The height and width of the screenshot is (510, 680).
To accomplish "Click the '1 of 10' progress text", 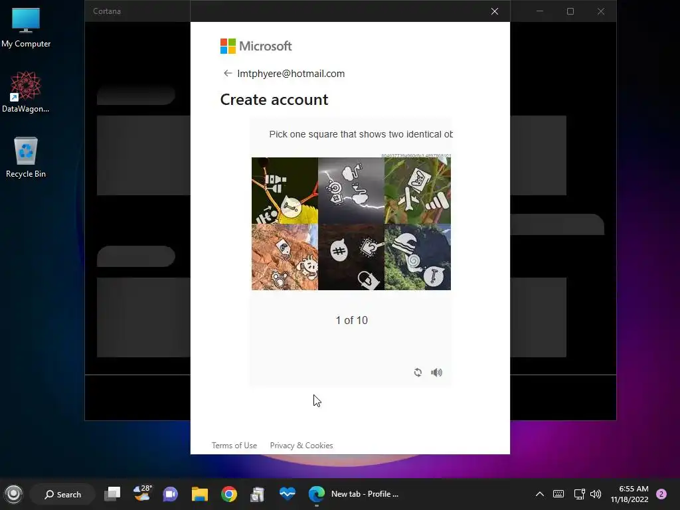I will (352, 320).
